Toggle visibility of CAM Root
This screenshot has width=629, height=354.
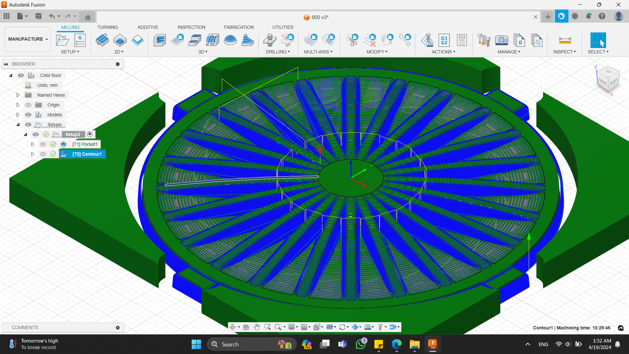pyautogui.click(x=21, y=75)
